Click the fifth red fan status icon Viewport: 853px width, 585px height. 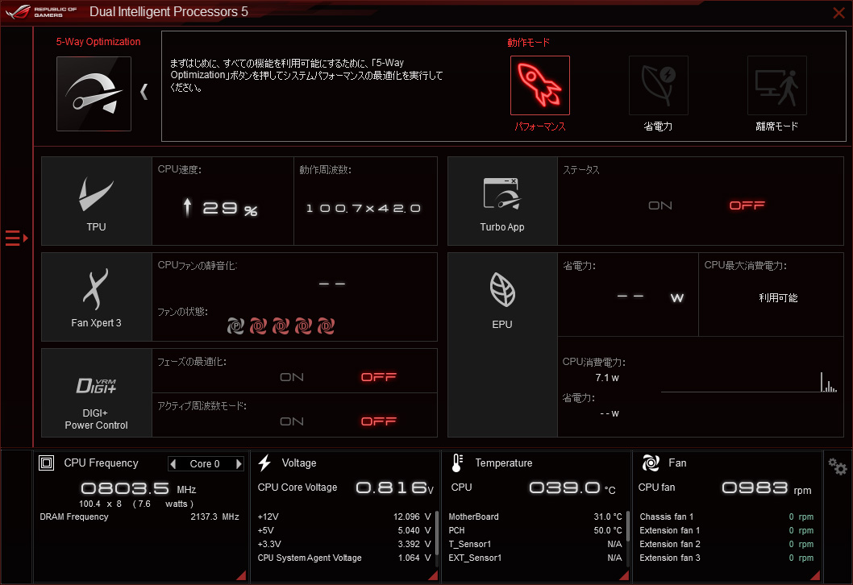tap(326, 326)
